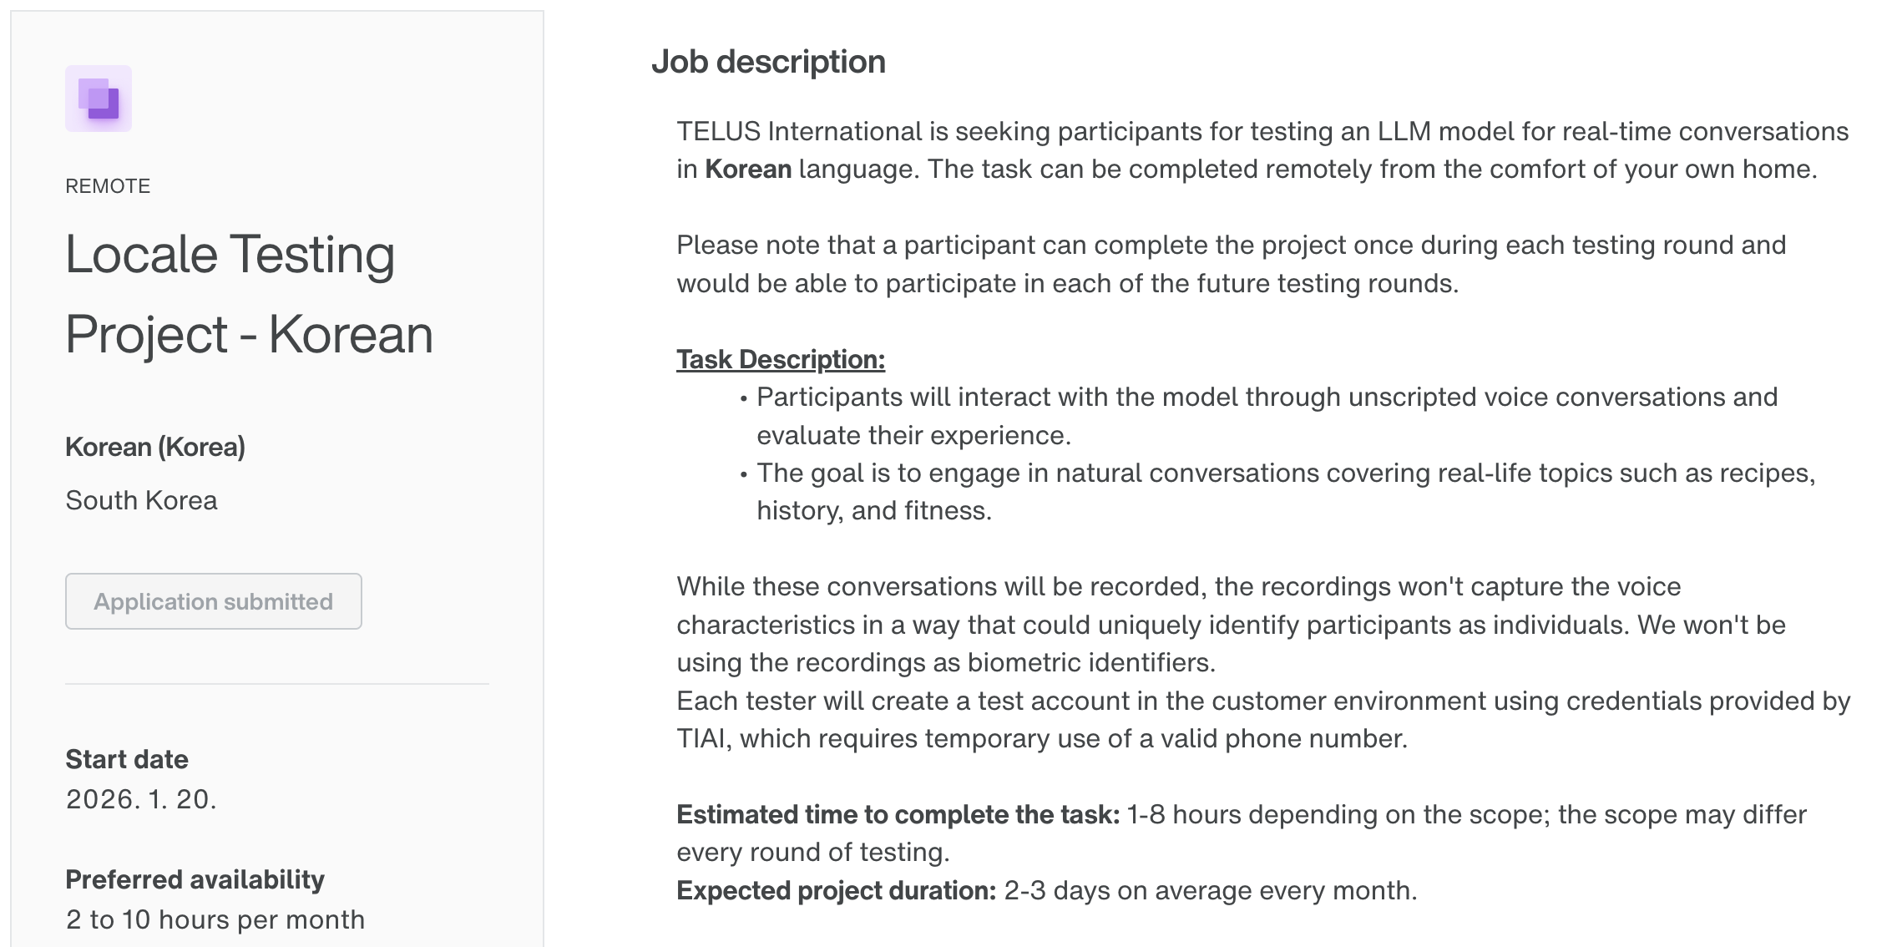The width and height of the screenshot is (1897, 947).
Task: Click the Preferred availability heading
Action: 195,879
